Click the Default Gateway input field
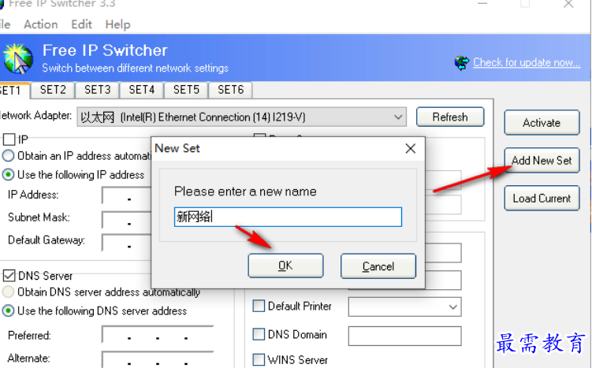Screen dimensions: 592x368 point(126,243)
